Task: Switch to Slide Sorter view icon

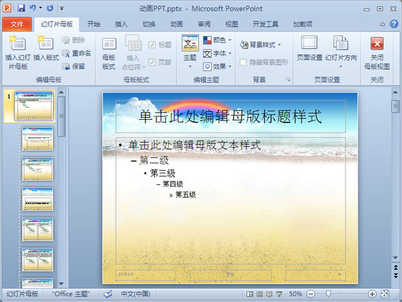Action: (x=259, y=294)
